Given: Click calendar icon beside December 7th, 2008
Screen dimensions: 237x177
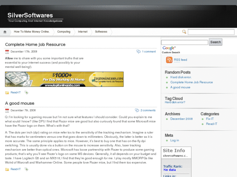Looking at the screenshot, I should [7, 110].
